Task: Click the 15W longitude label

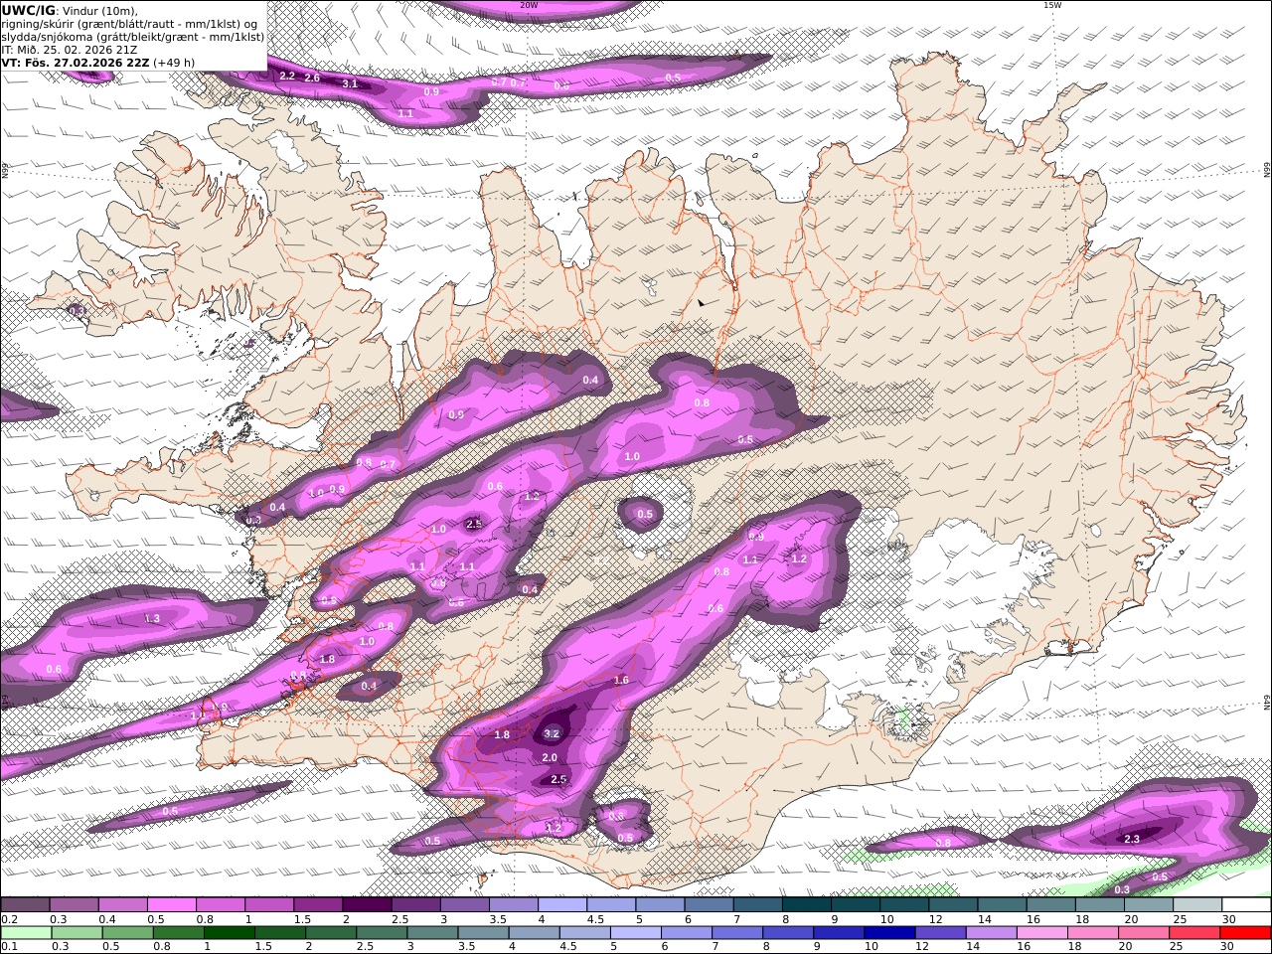Action: (x=1052, y=5)
